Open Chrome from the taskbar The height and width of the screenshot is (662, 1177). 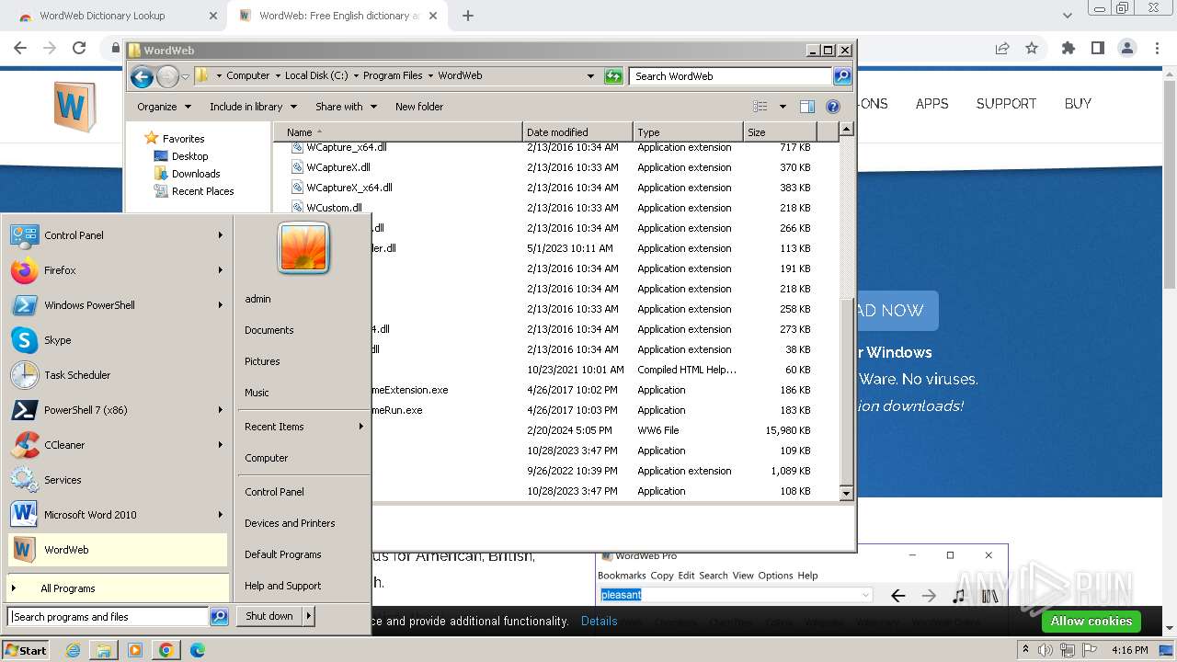click(166, 650)
